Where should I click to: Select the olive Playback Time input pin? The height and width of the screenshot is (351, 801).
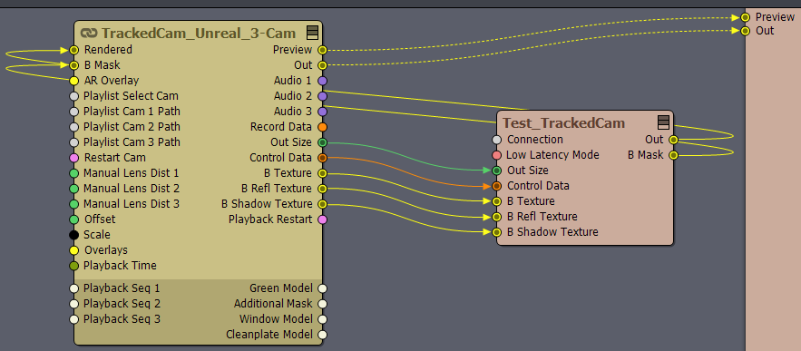[74, 266]
